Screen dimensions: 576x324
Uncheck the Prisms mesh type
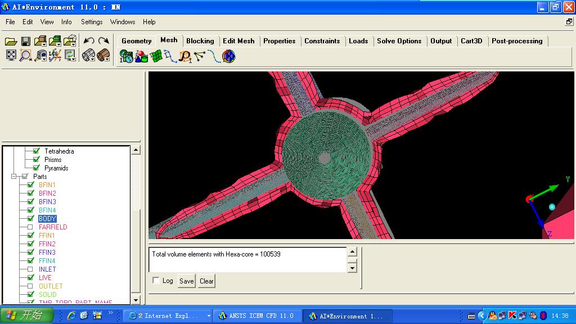click(x=37, y=160)
